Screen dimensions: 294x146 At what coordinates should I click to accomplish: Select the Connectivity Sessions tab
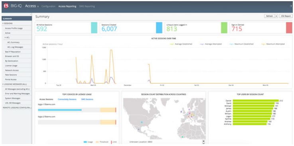tap(67, 99)
